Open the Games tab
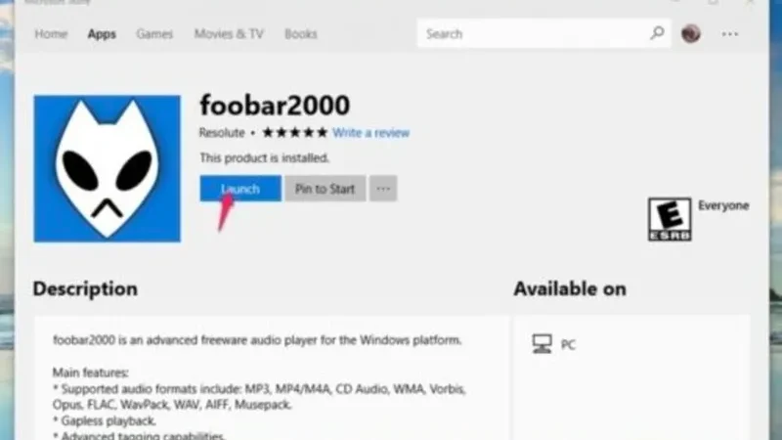The image size is (782, 440). coord(154,34)
